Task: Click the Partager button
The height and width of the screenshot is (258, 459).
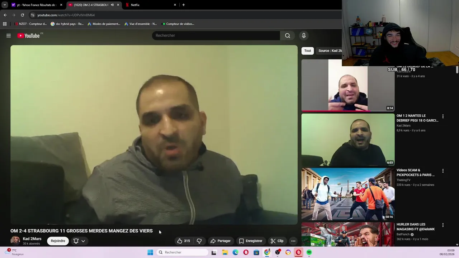Action: [x=220, y=241]
